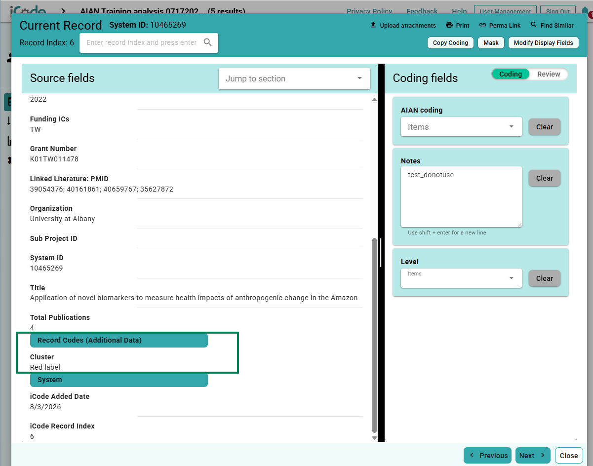Clear the Notes field
Screen dimensions: 593x466
click(545, 178)
